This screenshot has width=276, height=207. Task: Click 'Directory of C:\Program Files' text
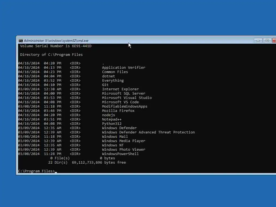(x=51, y=54)
